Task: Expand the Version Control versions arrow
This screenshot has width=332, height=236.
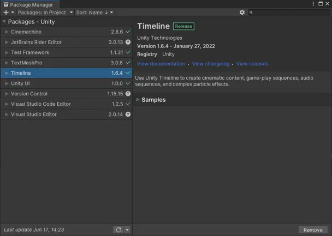Action: (7, 94)
